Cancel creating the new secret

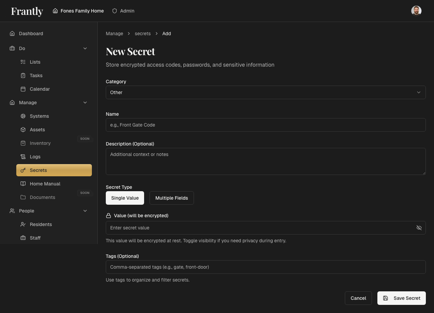click(x=358, y=298)
